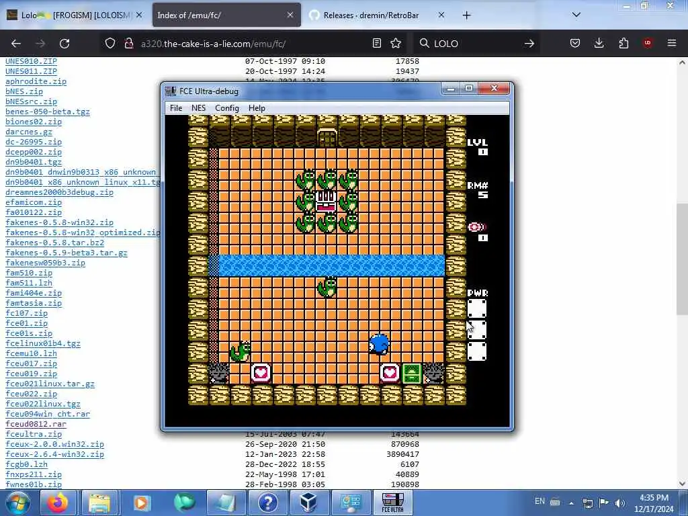Click the green emerald framer block
Image resolution: width=688 pixels, height=516 pixels.
click(412, 374)
